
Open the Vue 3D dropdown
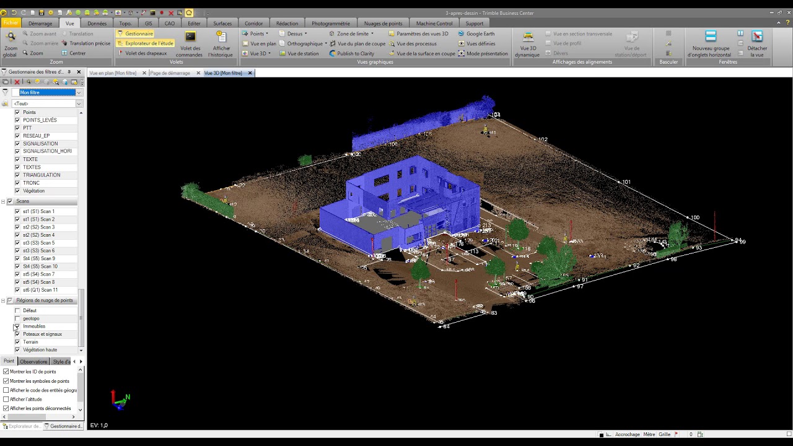(x=256, y=53)
